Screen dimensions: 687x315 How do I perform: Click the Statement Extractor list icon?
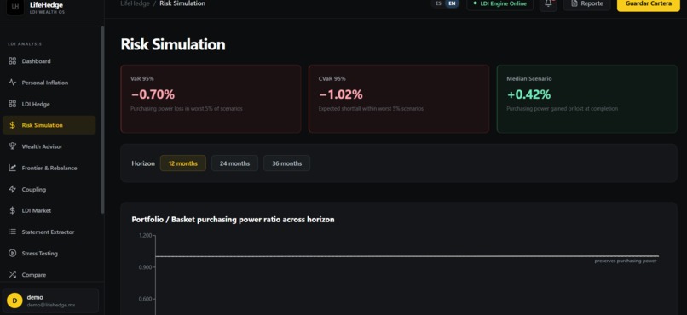click(x=12, y=232)
